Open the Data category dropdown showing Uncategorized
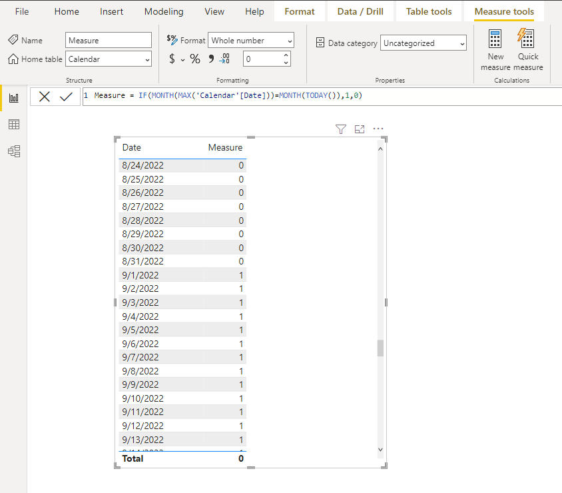Image resolution: width=562 pixels, height=493 pixels. coord(423,43)
